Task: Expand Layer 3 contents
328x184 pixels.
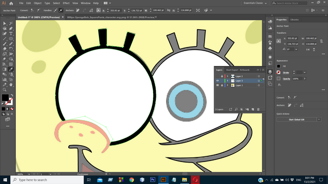Action: (228, 81)
